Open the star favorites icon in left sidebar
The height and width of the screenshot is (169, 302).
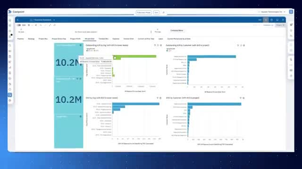10,31
